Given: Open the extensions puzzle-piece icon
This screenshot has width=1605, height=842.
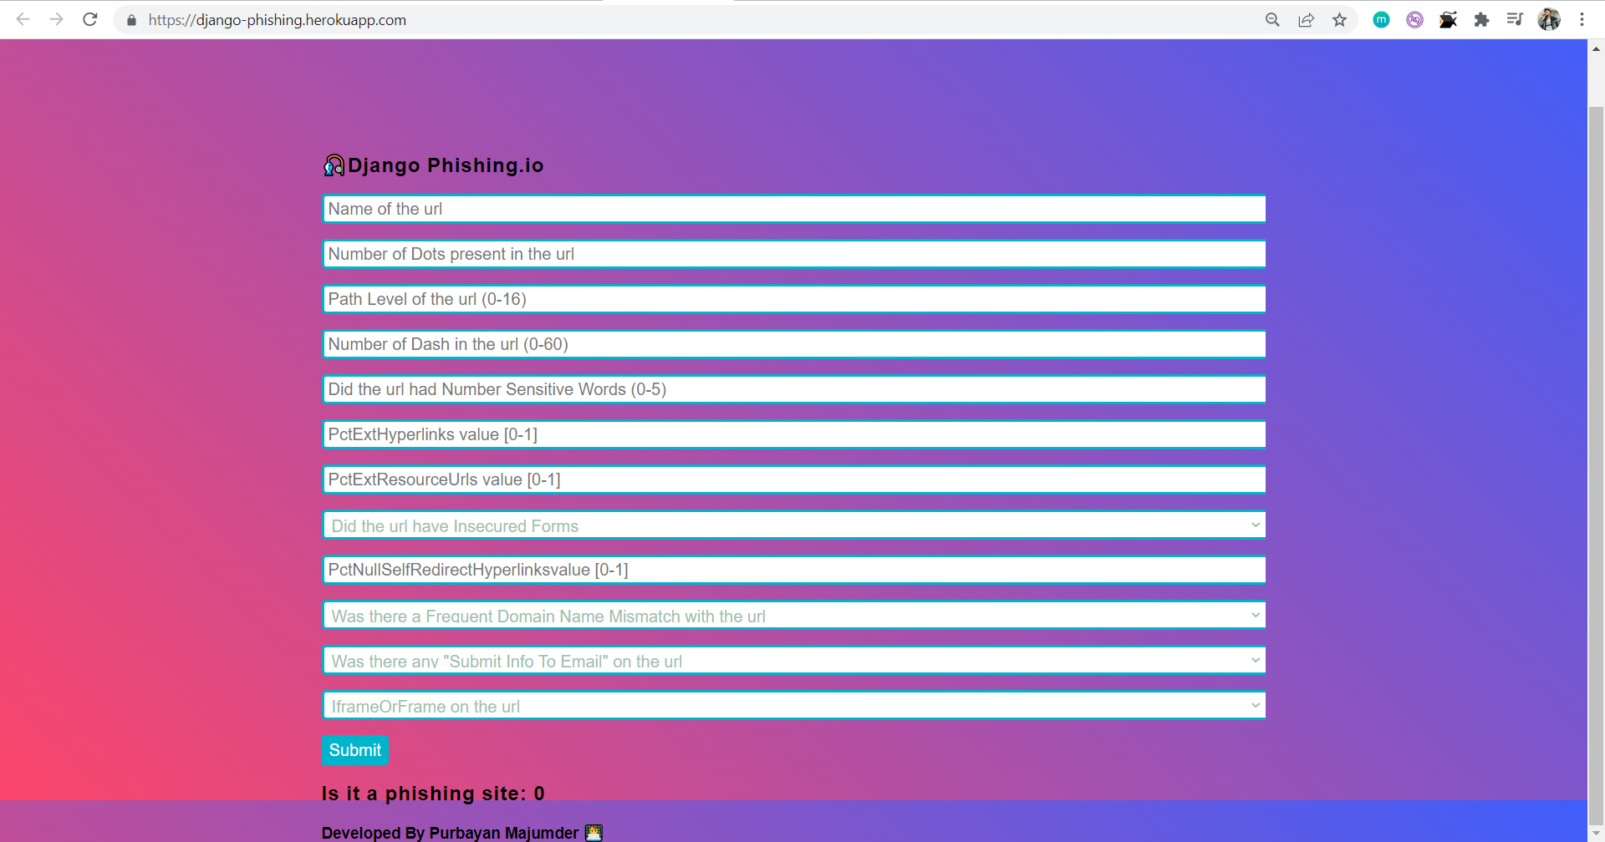Looking at the screenshot, I should point(1482,19).
